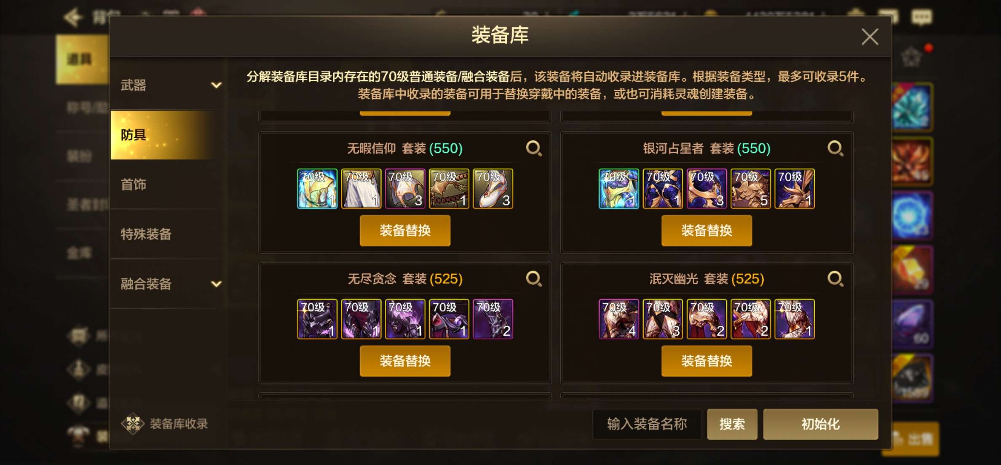
Task: Open magnifier for 无尽贪念 set details
Action: pyautogui.click(x=534, y=279)
